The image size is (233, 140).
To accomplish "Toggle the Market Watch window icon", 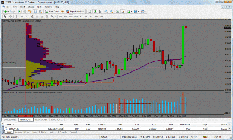I will tap(20, 12).
